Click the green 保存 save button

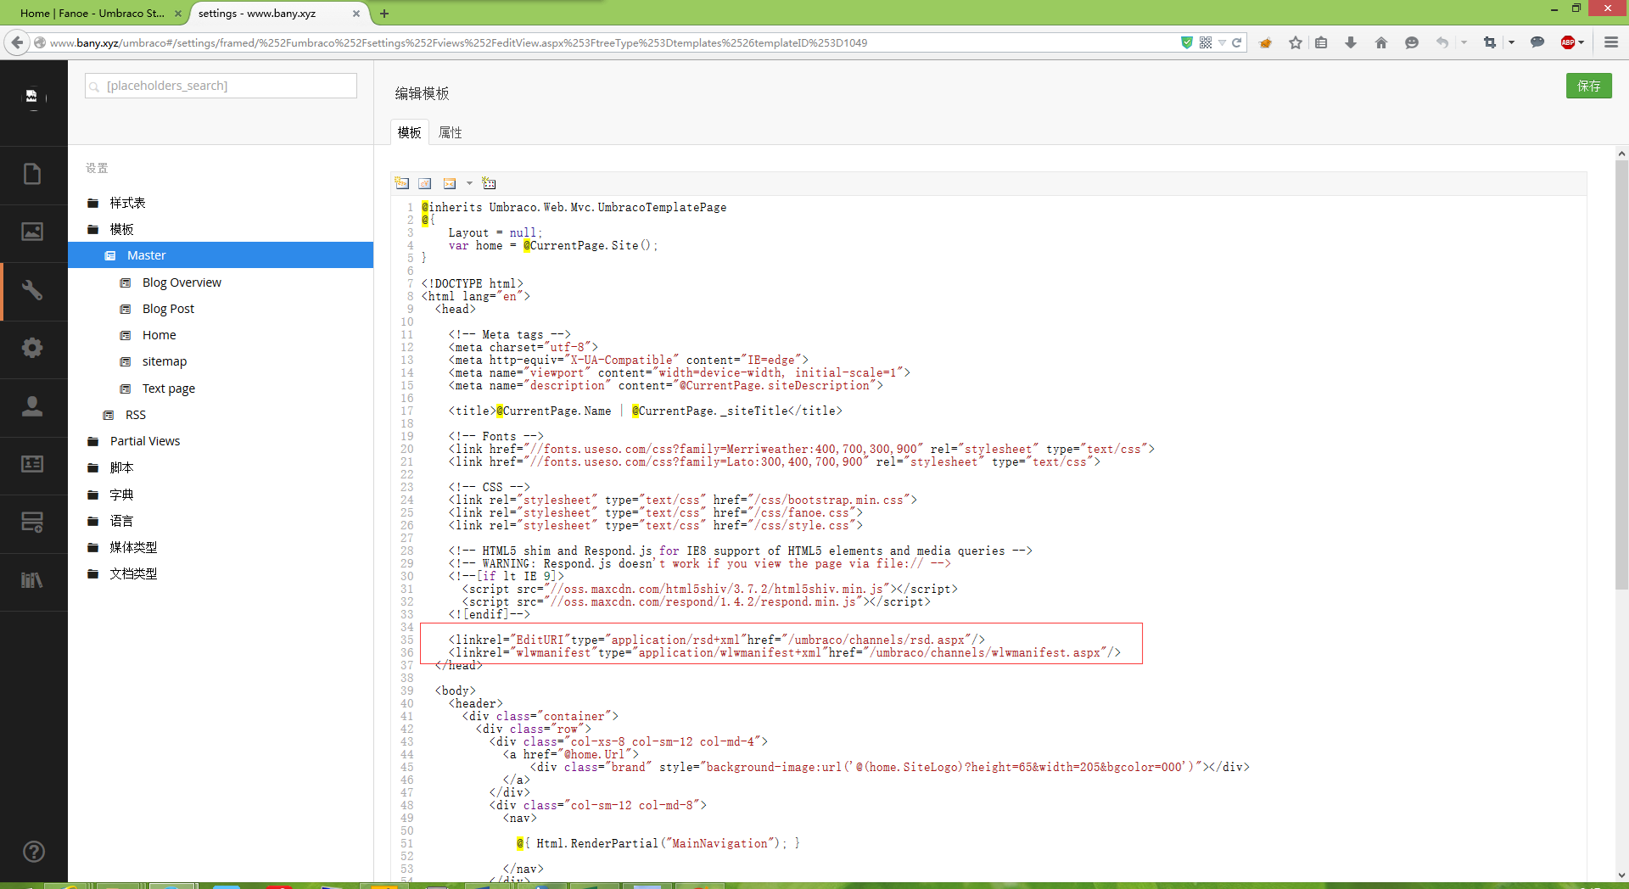click(x=1588, y=86)
